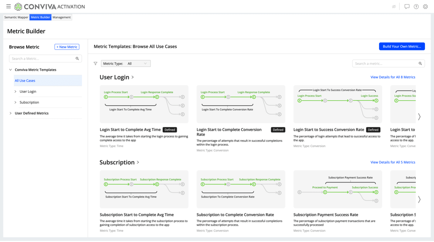
Task: Open the settings gear icon
Action: click(x=425, y=7)
